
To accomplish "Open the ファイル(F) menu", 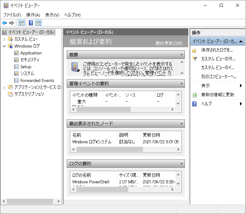I will (12, 15).
